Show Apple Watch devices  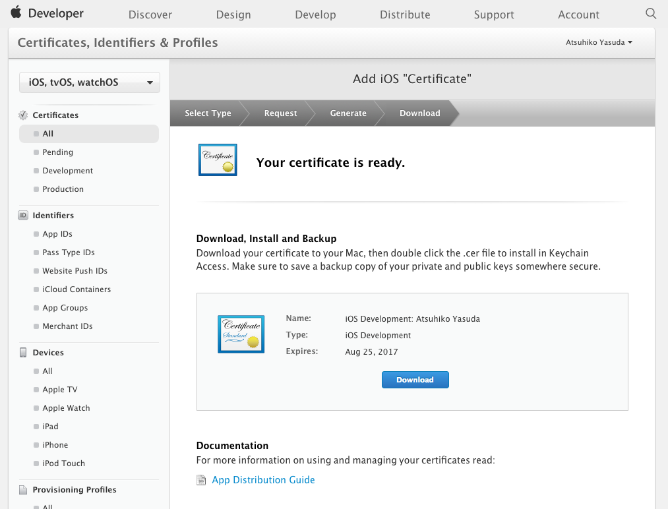pos(66,408)
